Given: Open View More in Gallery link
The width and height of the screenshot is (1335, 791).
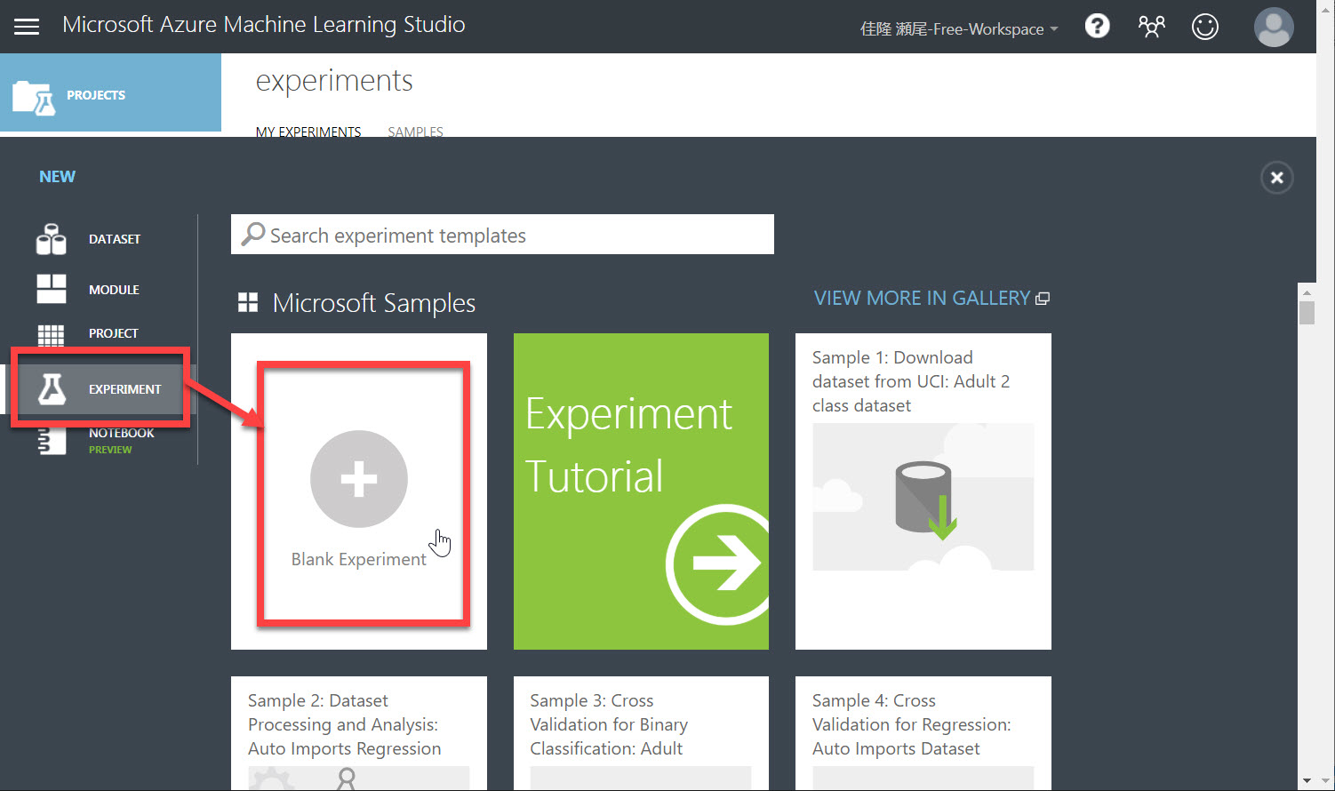Looking at the screenshot, I should [922, 299].
